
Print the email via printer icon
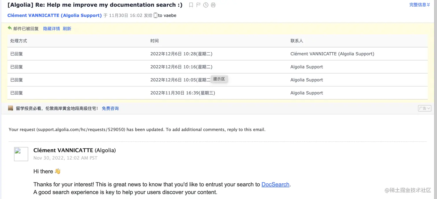[x=213, y=5]
